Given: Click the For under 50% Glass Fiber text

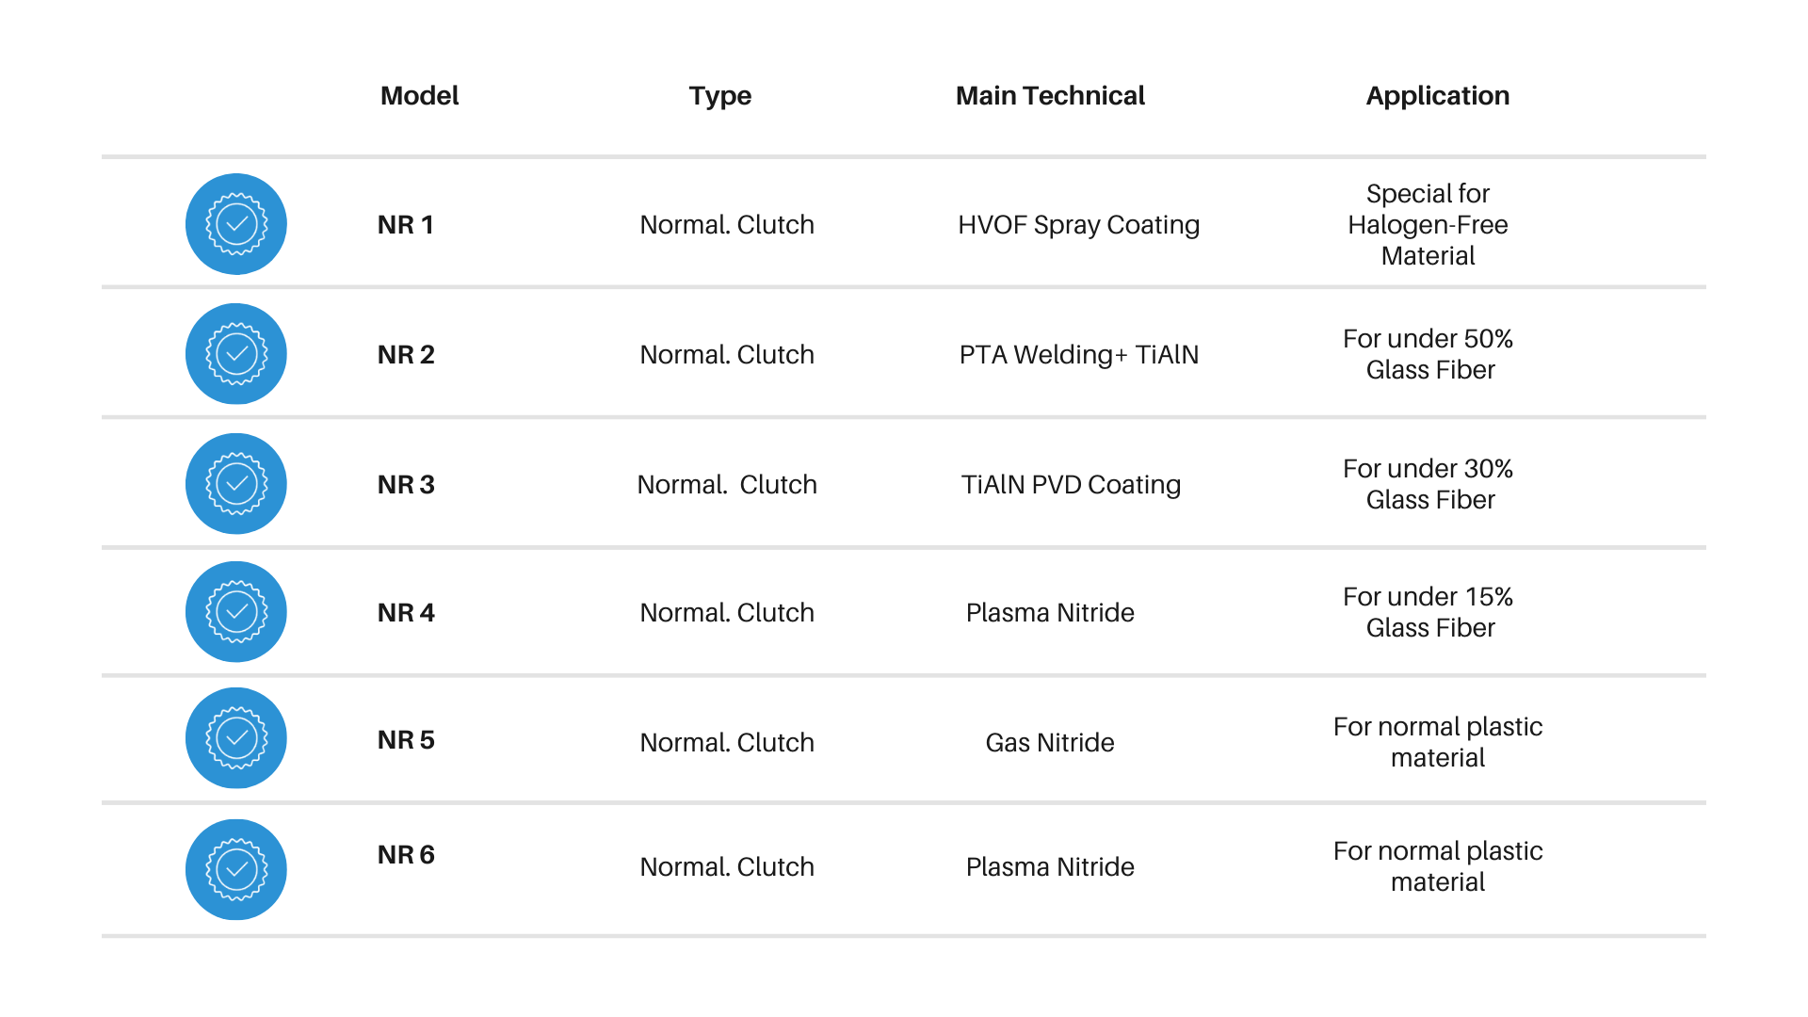Looking at the screenshot, I should (x=1429, y=354).
